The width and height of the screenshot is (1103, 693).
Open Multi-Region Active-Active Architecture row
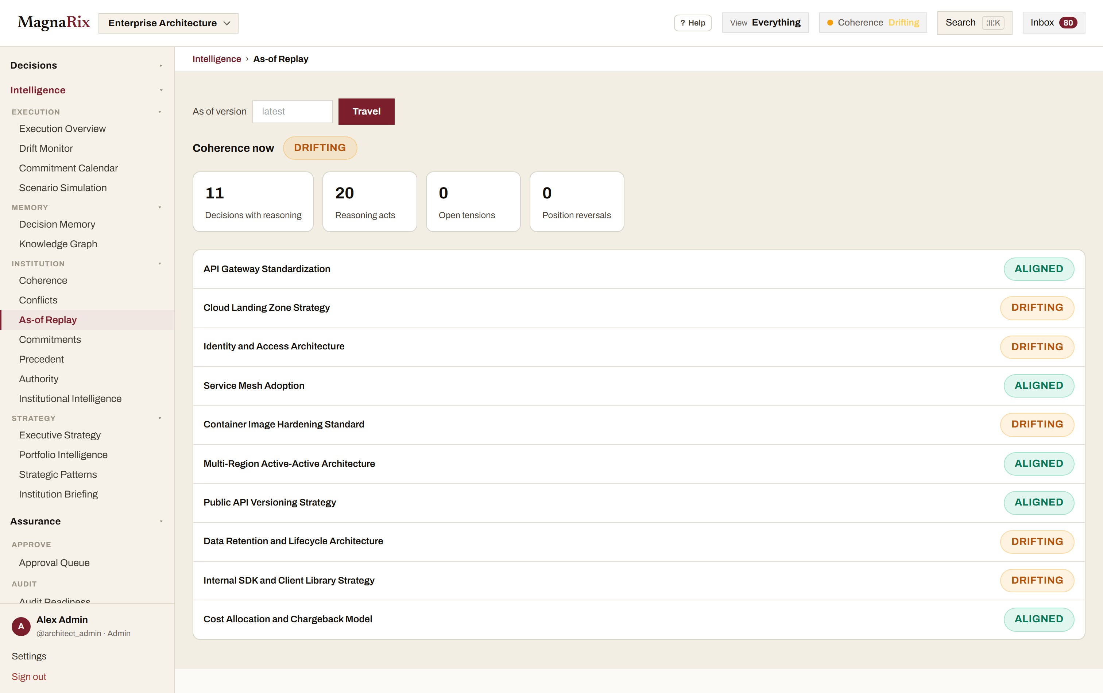639,464
